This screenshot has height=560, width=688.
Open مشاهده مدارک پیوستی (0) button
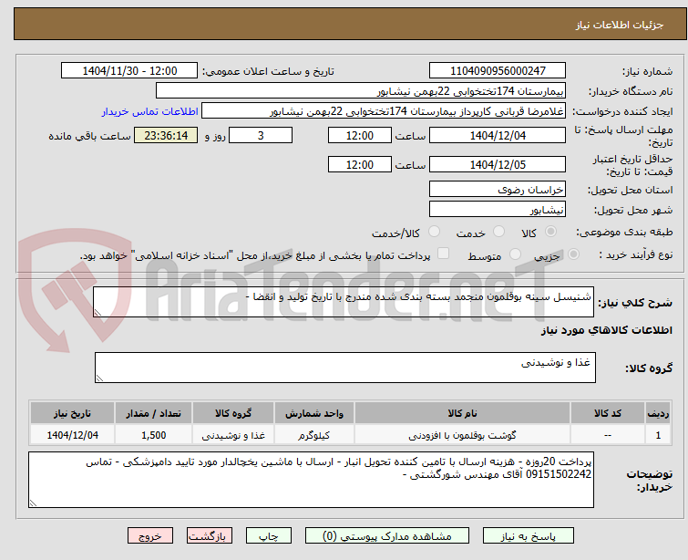387,536
